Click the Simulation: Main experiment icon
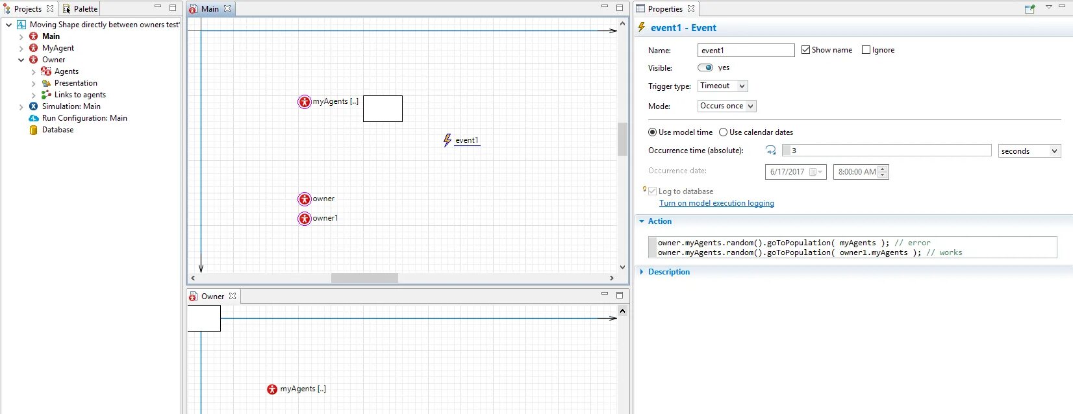Viewport: 1073px width, 414px height. click(34, 106)
